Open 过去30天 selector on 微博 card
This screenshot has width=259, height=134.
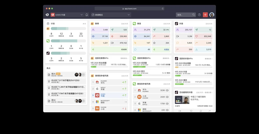point(125,24)
